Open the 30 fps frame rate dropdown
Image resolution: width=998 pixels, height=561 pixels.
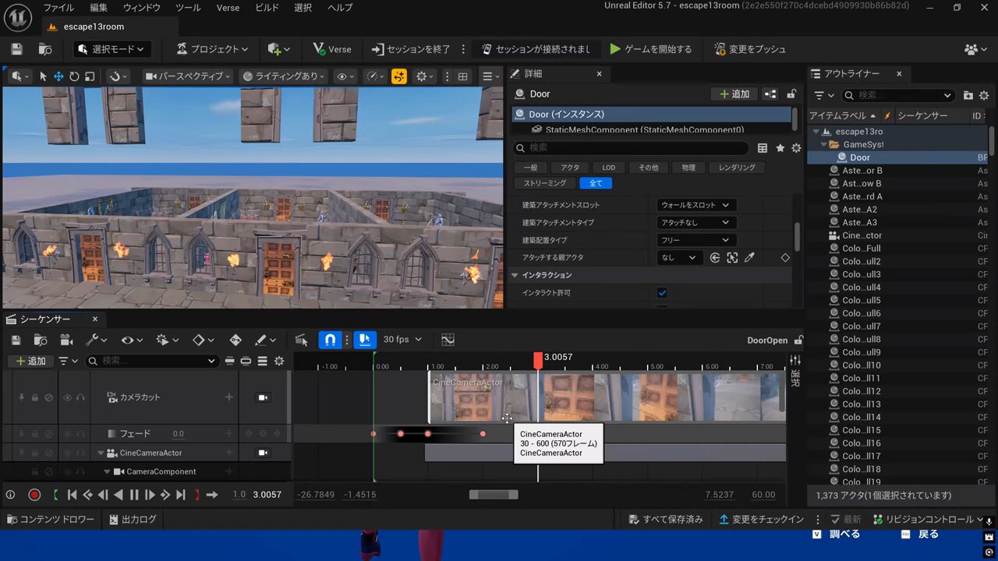pyautogui.click(x=402, y=340)
